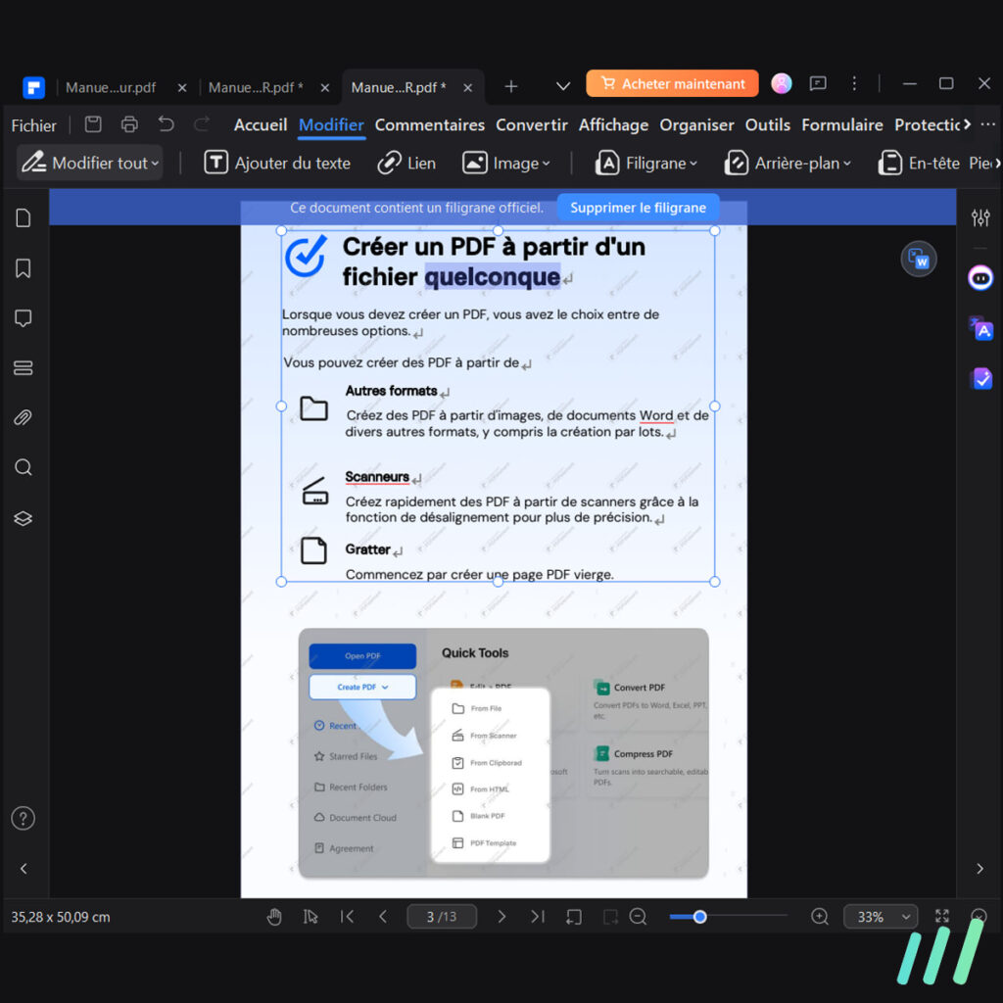Undo the last action
This screenshot has width=1003, height=1003.
click(x=166, y=124)
